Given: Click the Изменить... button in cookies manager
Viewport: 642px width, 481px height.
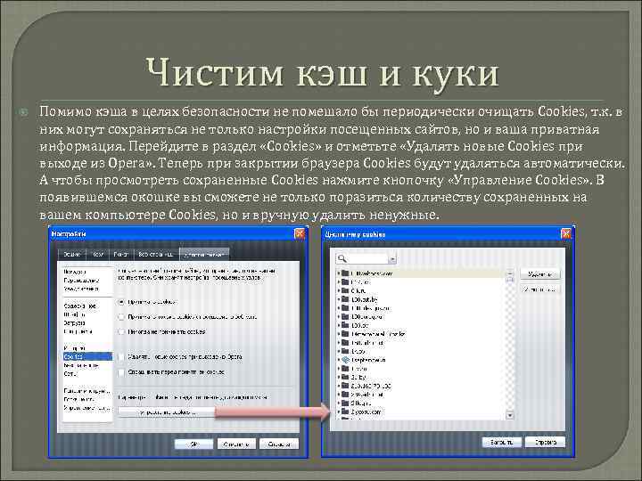Looking at the screenshot, I should click(540, 289).
